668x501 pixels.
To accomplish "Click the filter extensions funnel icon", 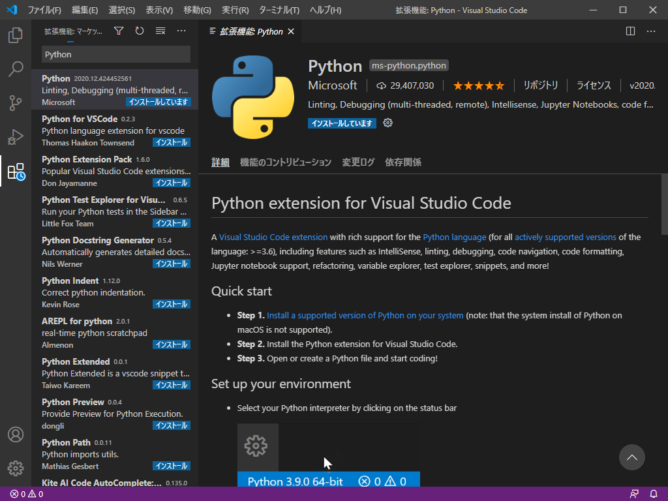I will (119, 31).
